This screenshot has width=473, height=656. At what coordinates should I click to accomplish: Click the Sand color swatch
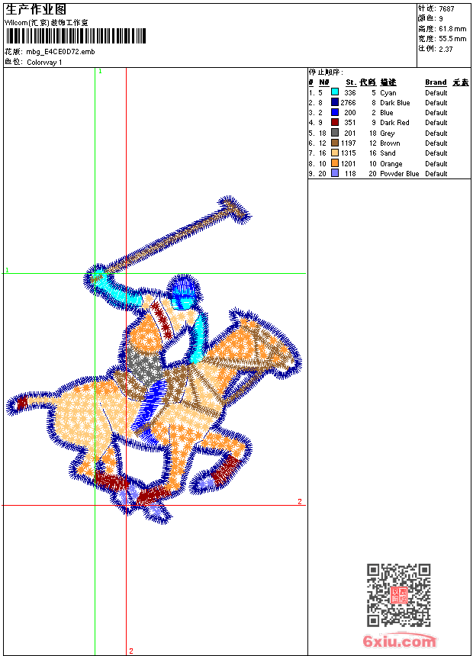(335, 153)
